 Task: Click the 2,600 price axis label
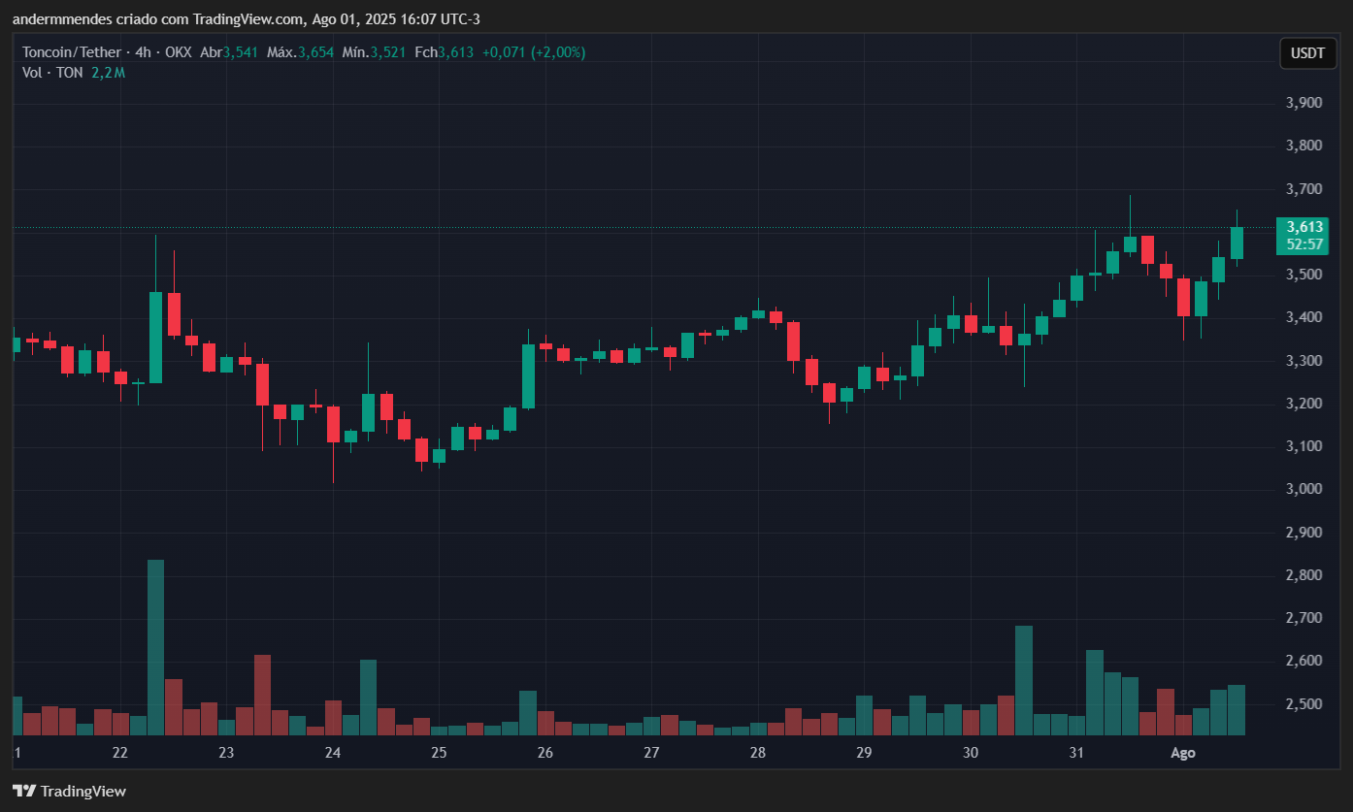coord(1303,661)
